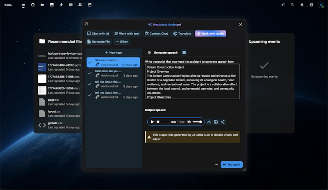Click the 'Generate speech' heading
This screenshot has height=190, width=328.
(x=166, y=53)
